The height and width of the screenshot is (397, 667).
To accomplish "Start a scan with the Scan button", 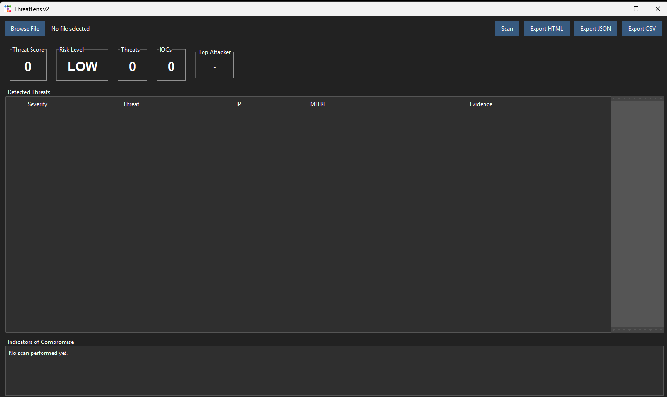I will [507, 28].
